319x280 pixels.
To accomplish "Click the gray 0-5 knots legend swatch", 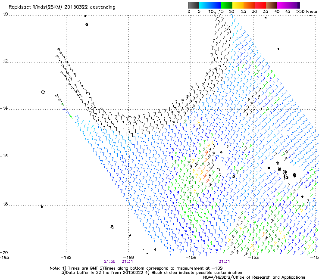I will tap(193, 5).
